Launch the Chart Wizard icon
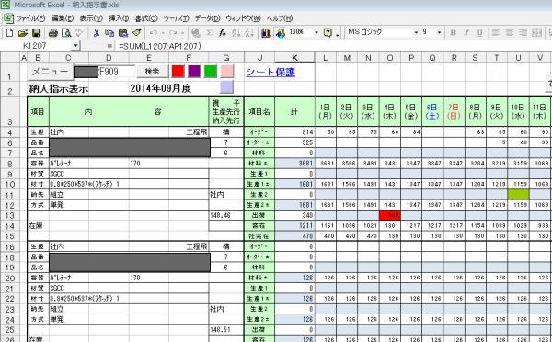The width and height of the screenshot is (552, 342). (x=266, y=33)
